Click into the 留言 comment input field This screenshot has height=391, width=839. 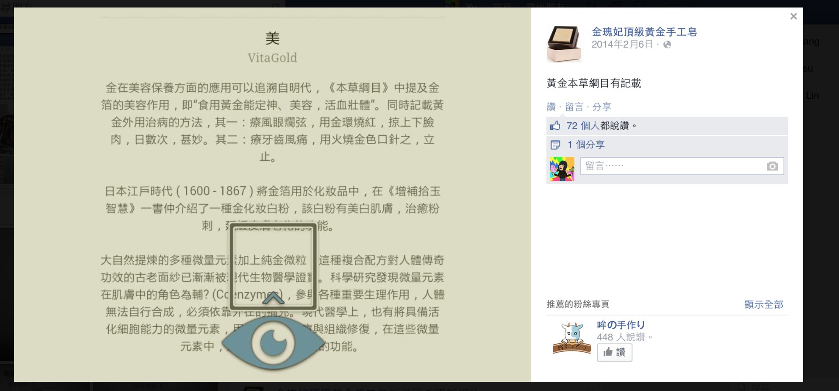point(682,166)
